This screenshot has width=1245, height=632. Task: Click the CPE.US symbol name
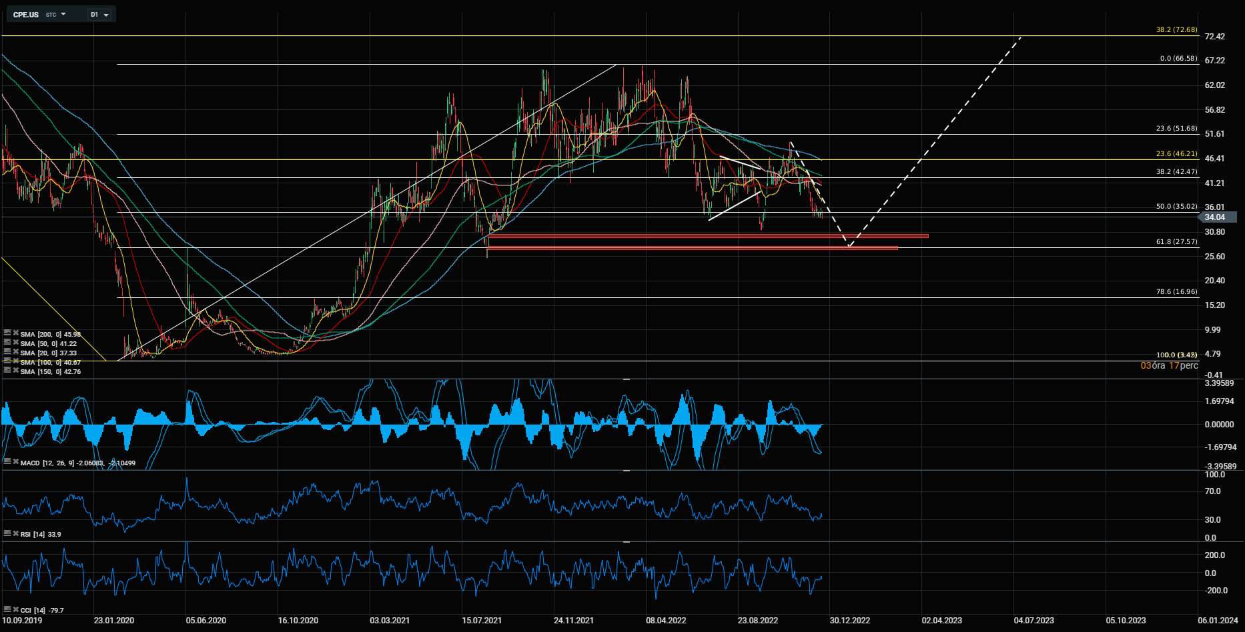click(x=26, y=15)
